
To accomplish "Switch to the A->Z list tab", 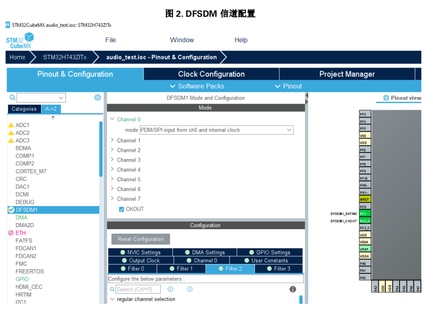I will (51, 109).
